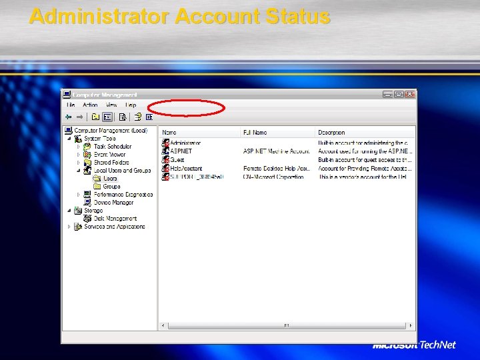Click the Export List toolbar icon
480x360 pixels.
[x=123, y=117]
